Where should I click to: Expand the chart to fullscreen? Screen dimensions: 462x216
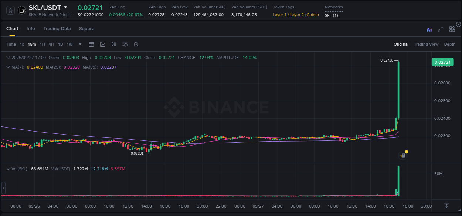pyautogui.click(x=440, y=29)
